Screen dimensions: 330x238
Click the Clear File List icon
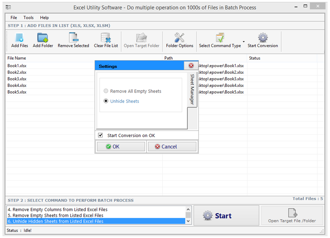[106, 38]
